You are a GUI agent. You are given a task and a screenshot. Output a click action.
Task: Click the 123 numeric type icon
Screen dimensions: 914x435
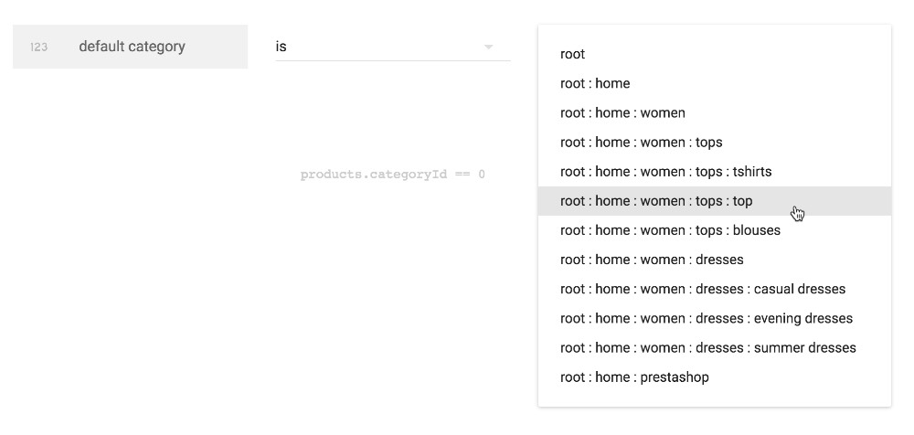click(38, 47)
